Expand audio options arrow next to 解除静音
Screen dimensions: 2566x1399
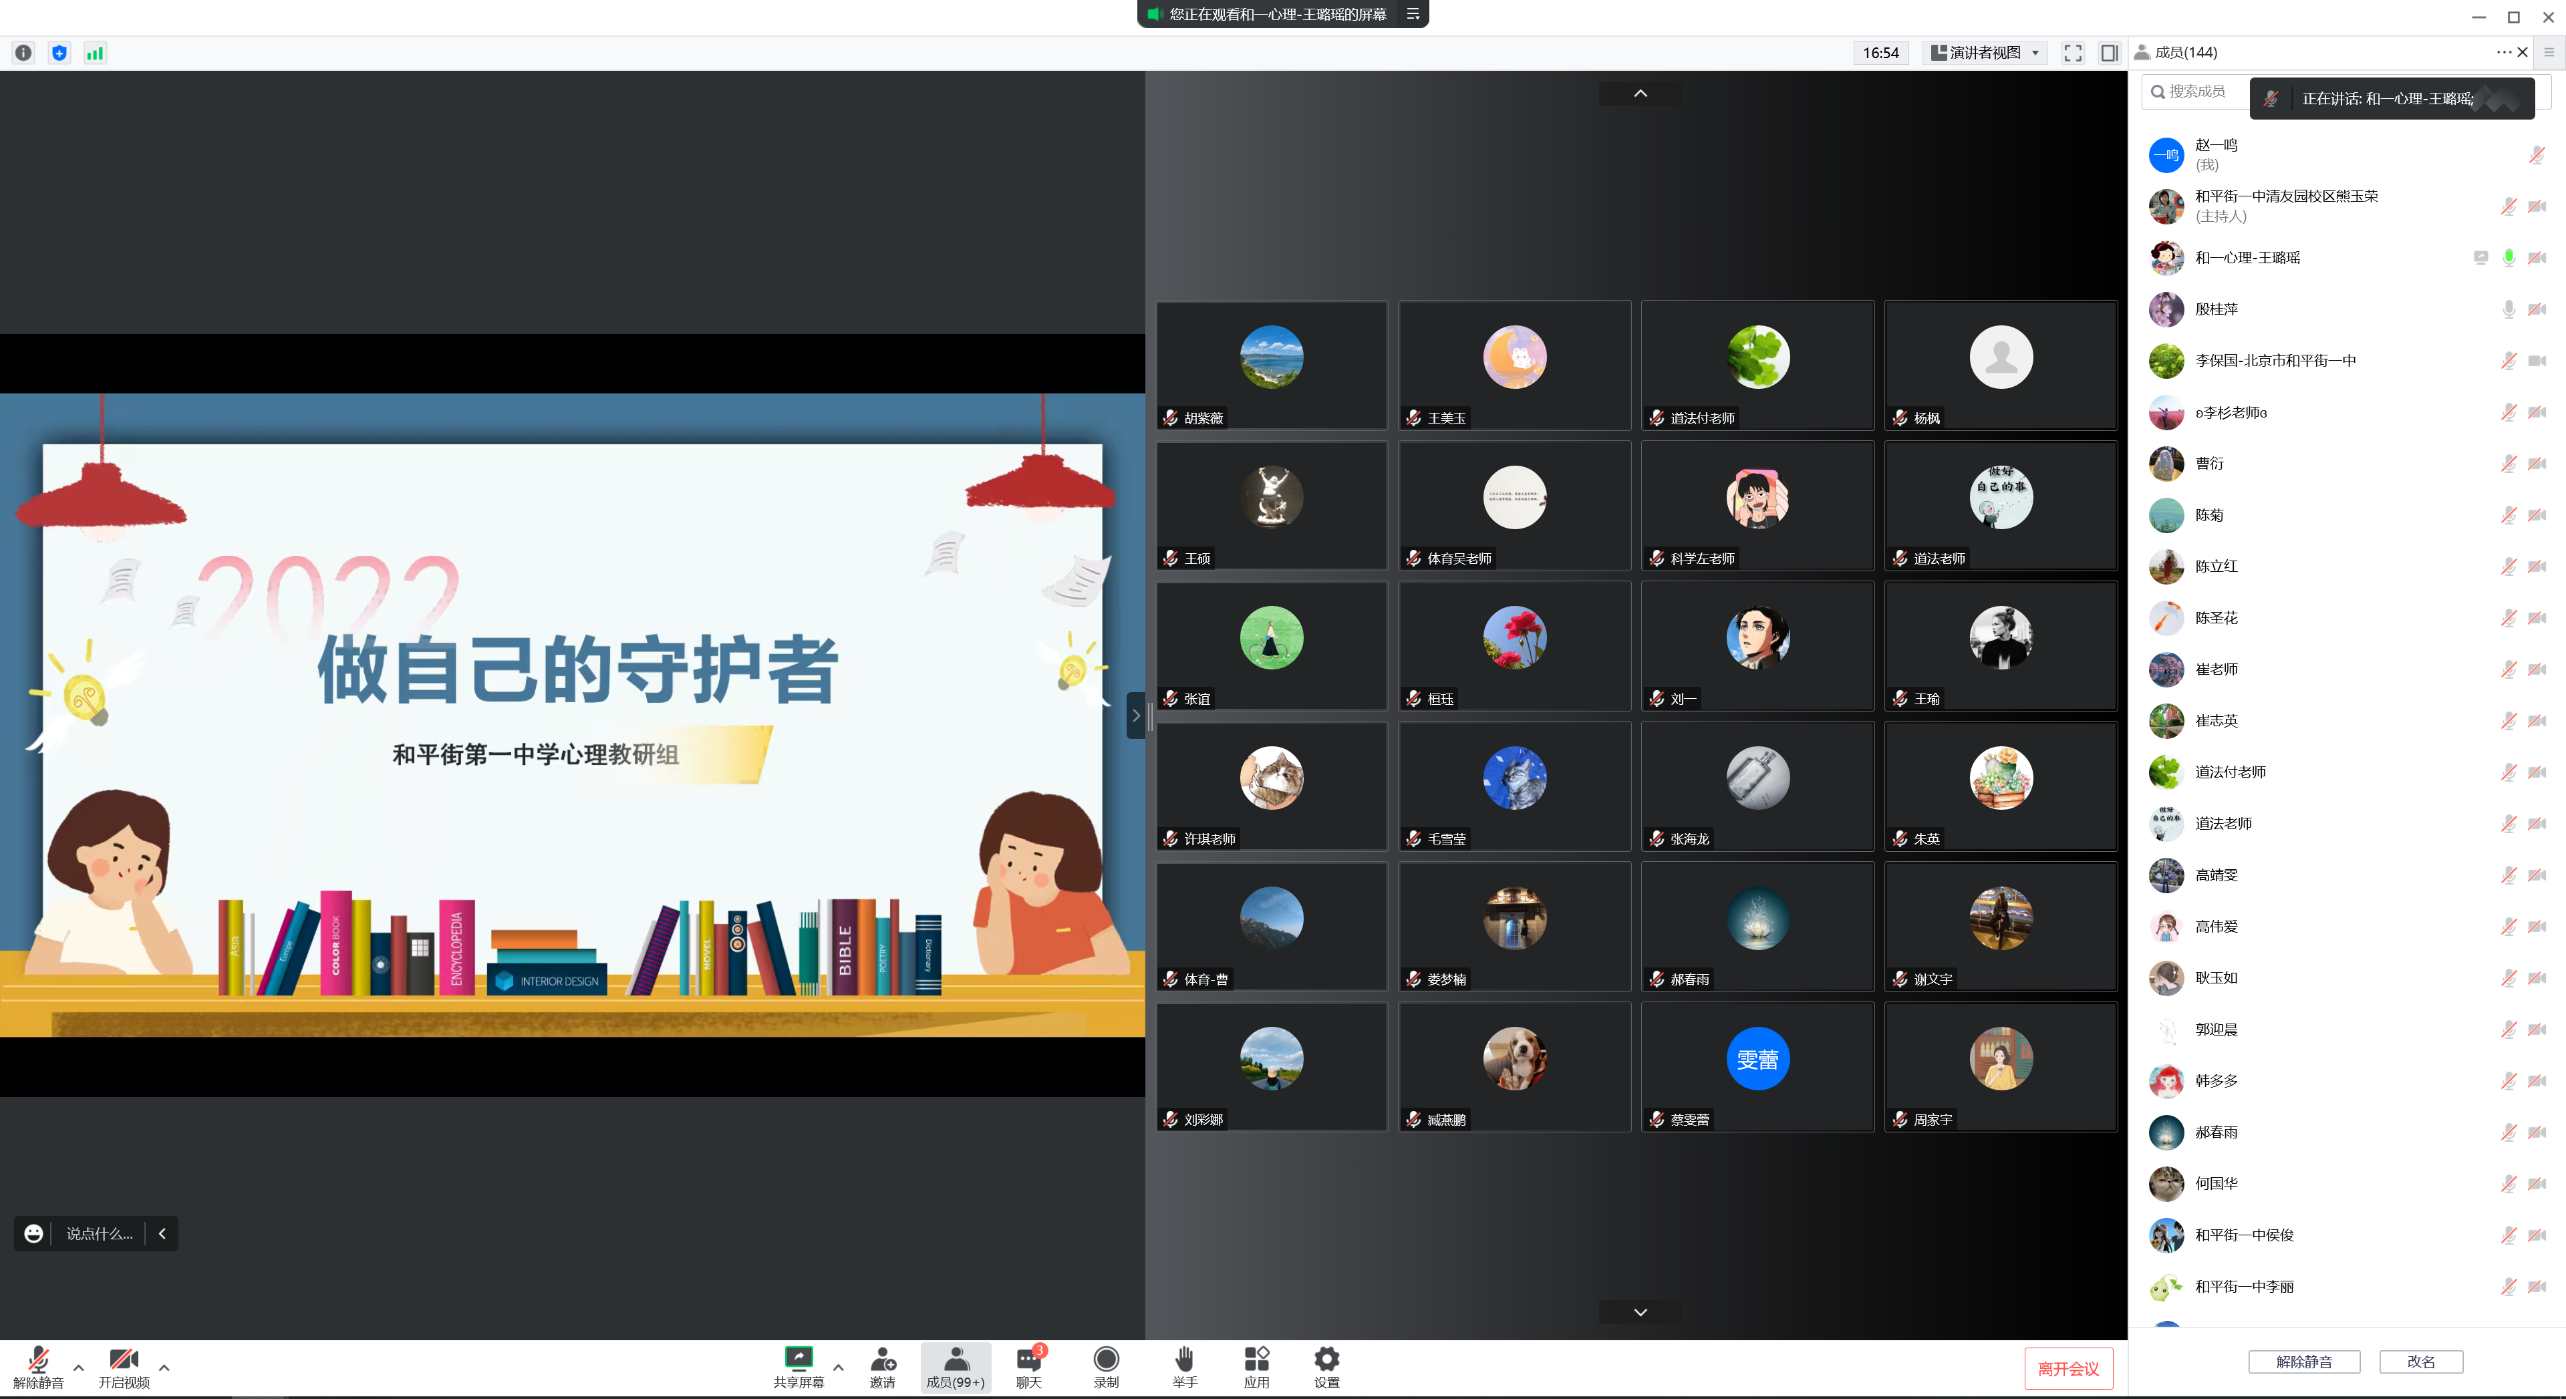79,1367
